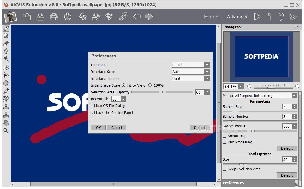Screen dimensions: 304x189
Task: Select the Patch chip-shaped tool
Action: [x=6, y=83]
